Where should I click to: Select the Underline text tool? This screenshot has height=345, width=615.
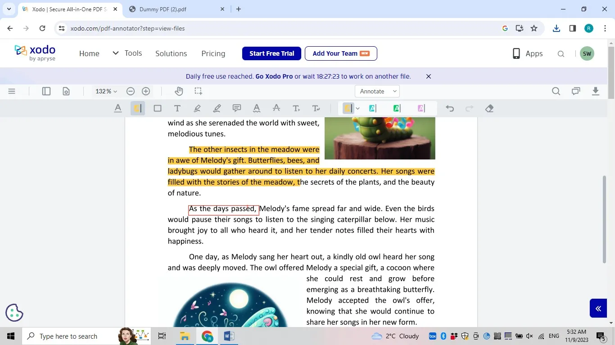click(118, 108)
